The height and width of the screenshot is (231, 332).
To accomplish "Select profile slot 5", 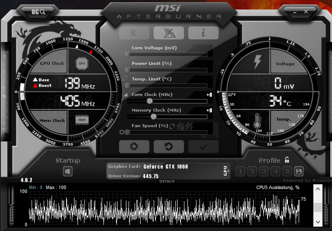I will pos(287,171).
